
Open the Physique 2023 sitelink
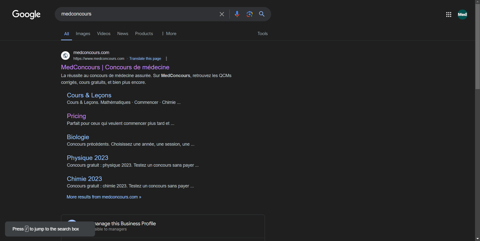click(x=88, y=158)
